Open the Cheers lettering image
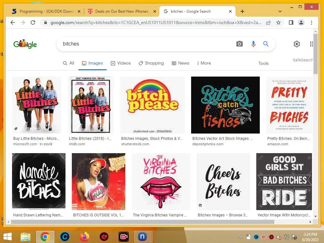 pyautogui.click(x=223, y=181)
